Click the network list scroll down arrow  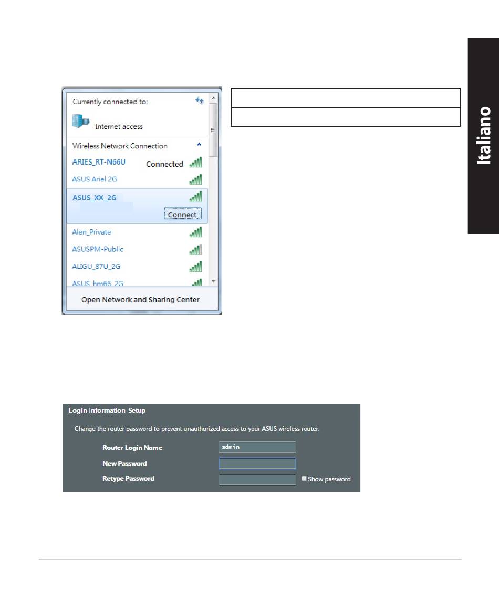point(213,281)
